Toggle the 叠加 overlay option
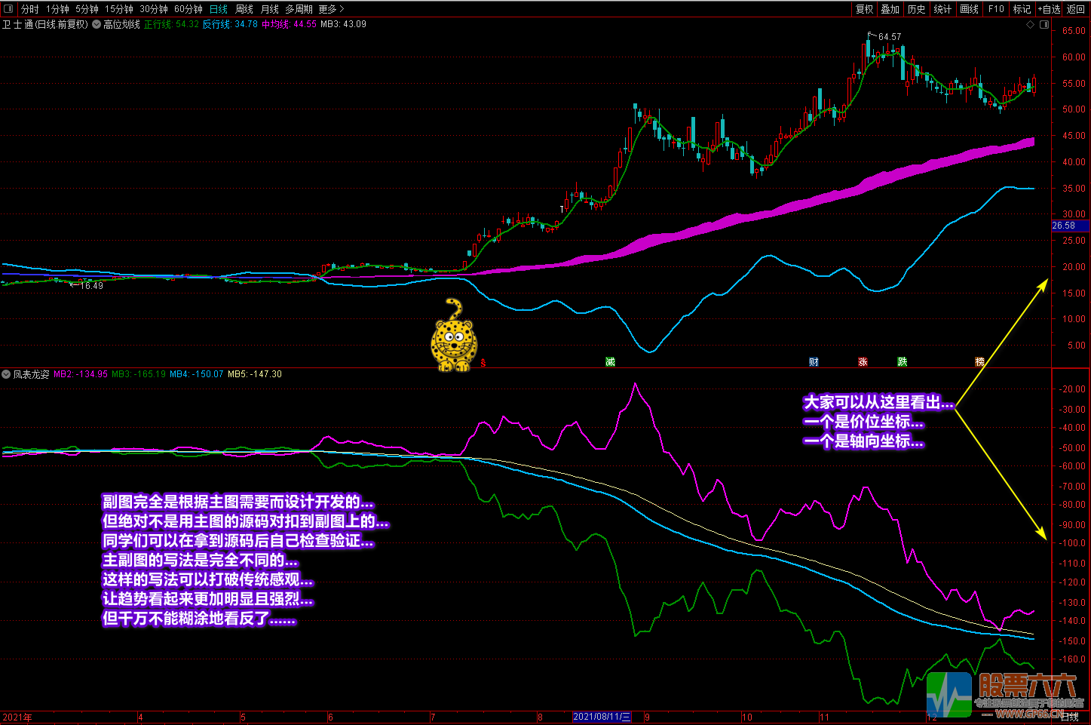 [890, 9]
